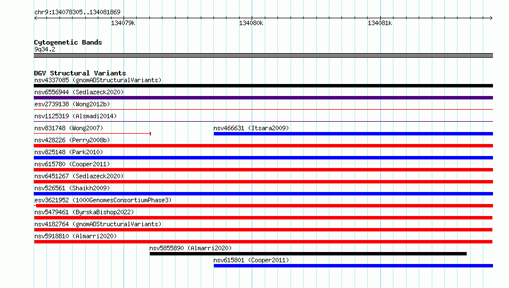Select the blue nsv615801 variant bar
This screenshot has height=288, width=509.
tap(353, 266)
